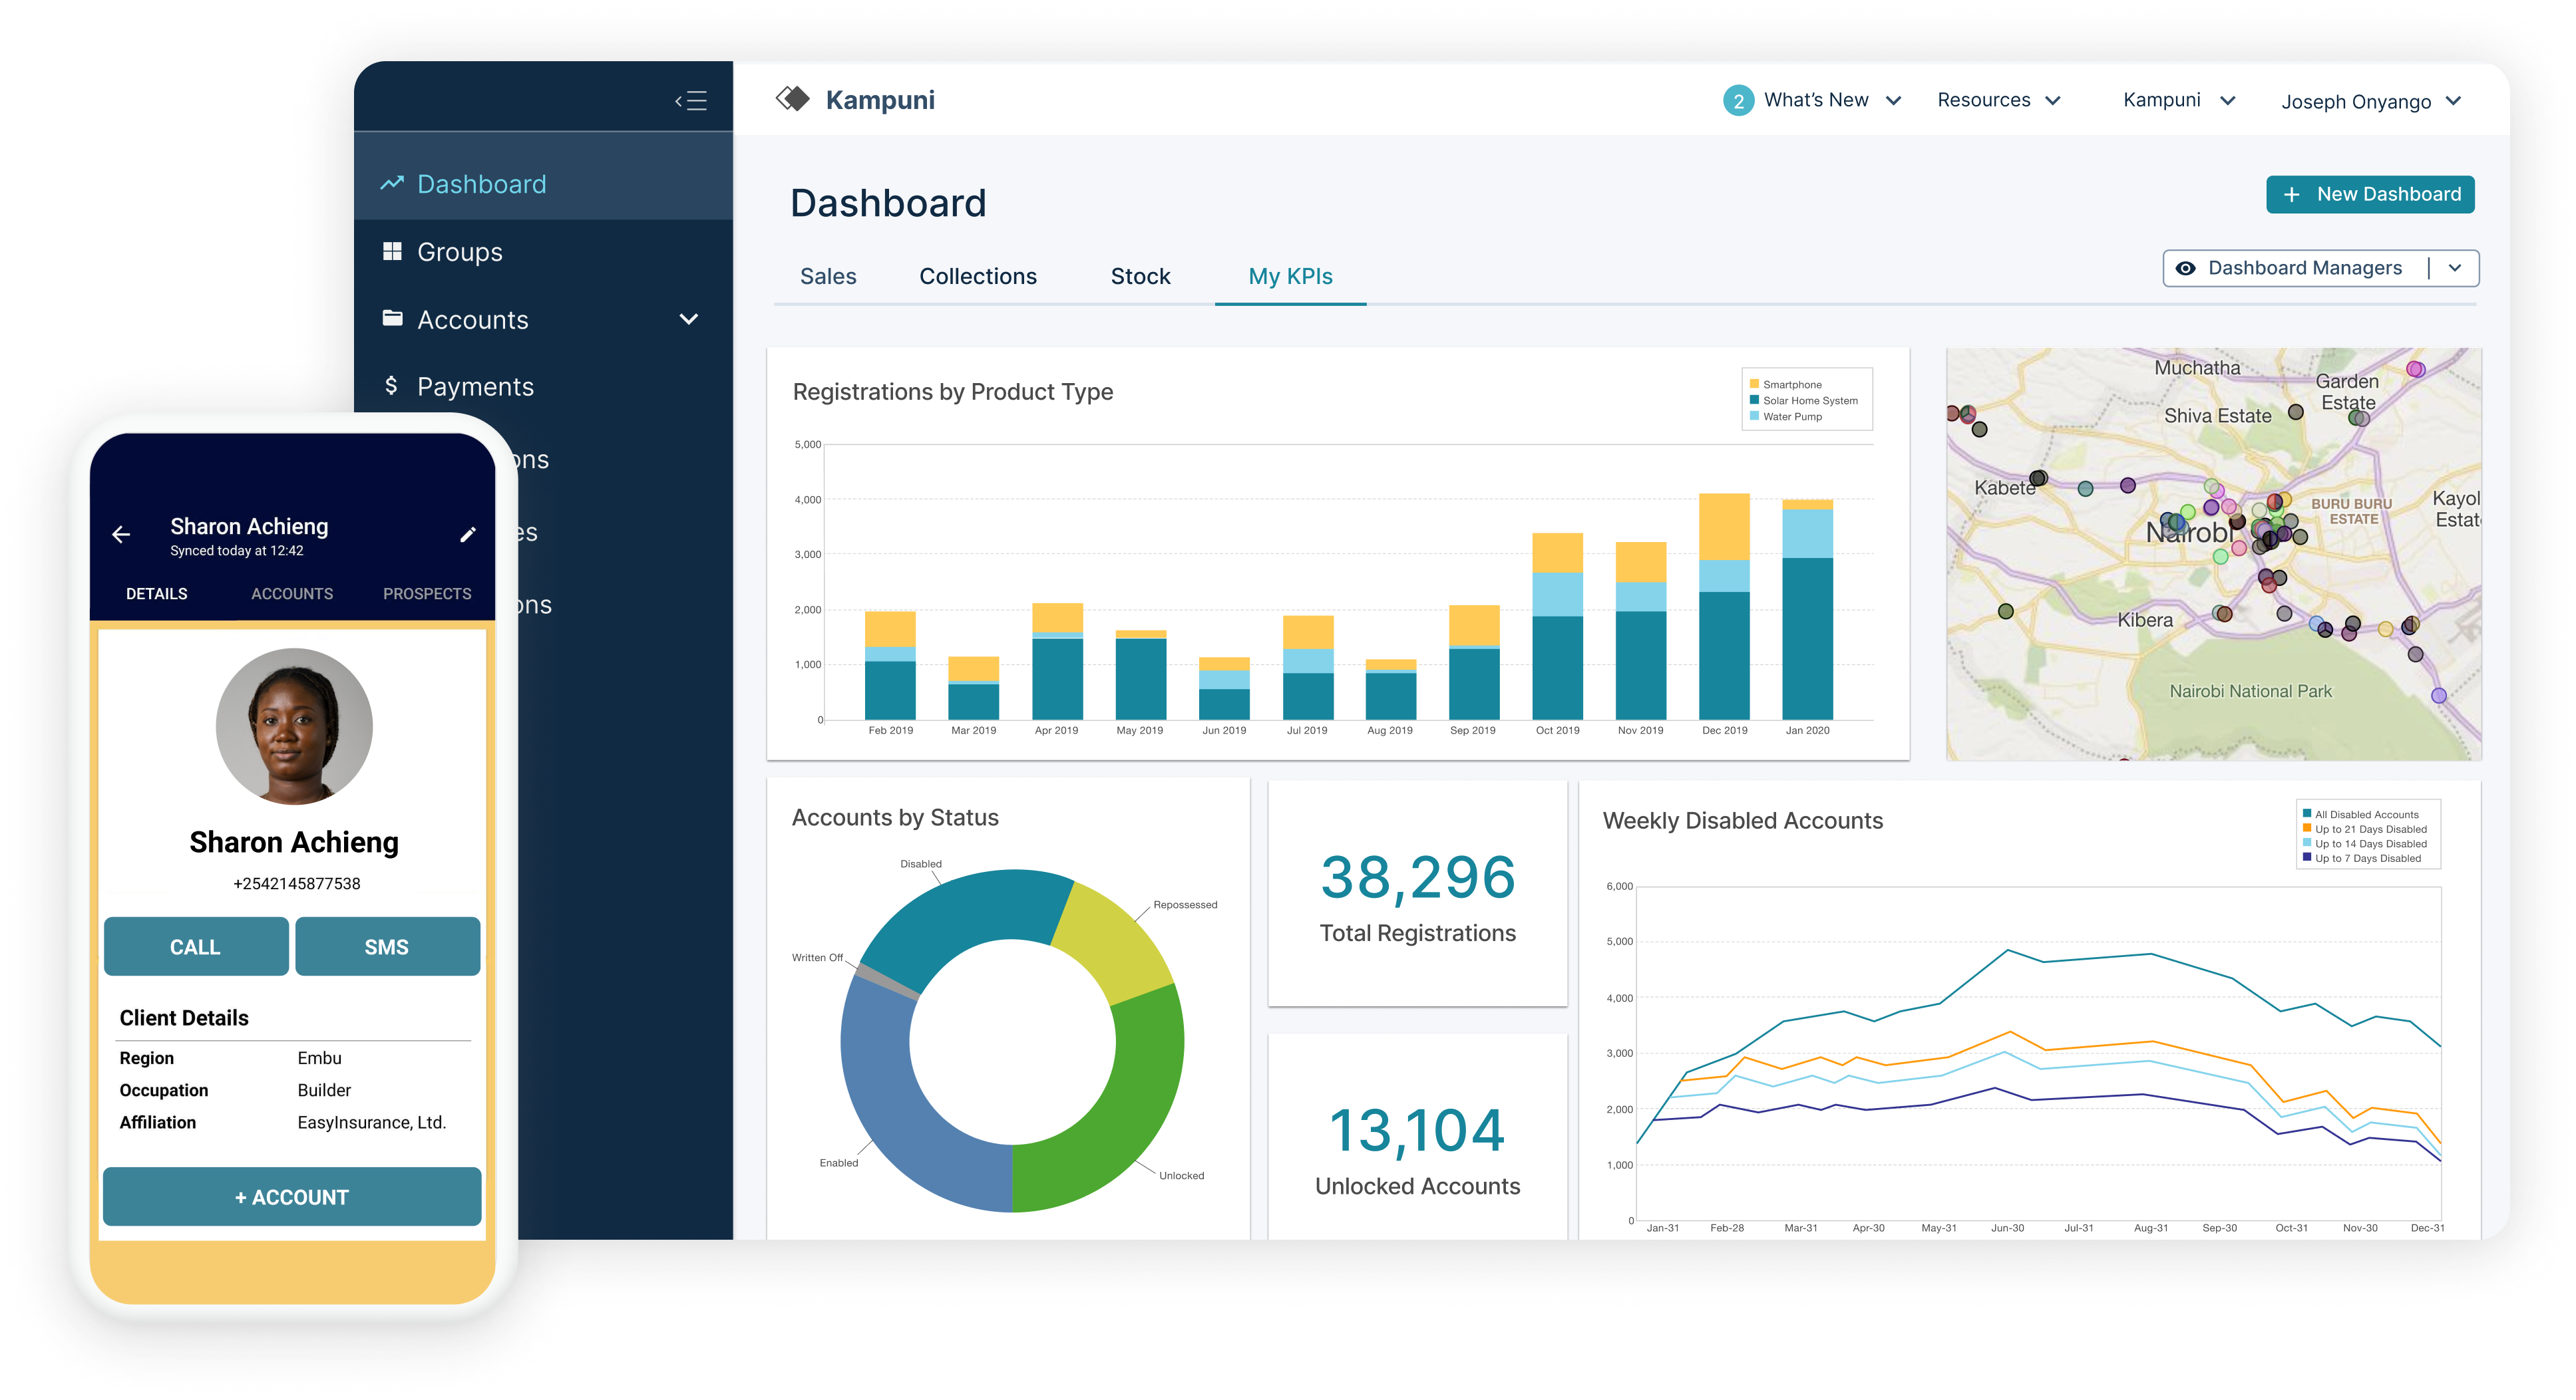
Task: Click the Dashboard trend-line icon
Action: [392, 183]
